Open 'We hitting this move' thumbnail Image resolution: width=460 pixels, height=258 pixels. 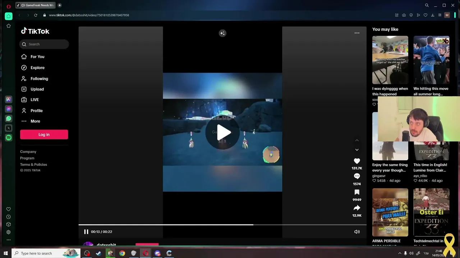(431, 60)
